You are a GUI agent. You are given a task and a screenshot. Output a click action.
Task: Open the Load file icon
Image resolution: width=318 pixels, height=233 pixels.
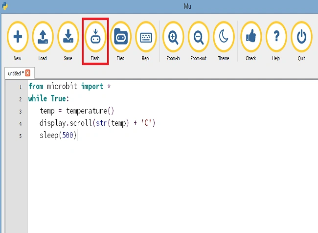43,37
